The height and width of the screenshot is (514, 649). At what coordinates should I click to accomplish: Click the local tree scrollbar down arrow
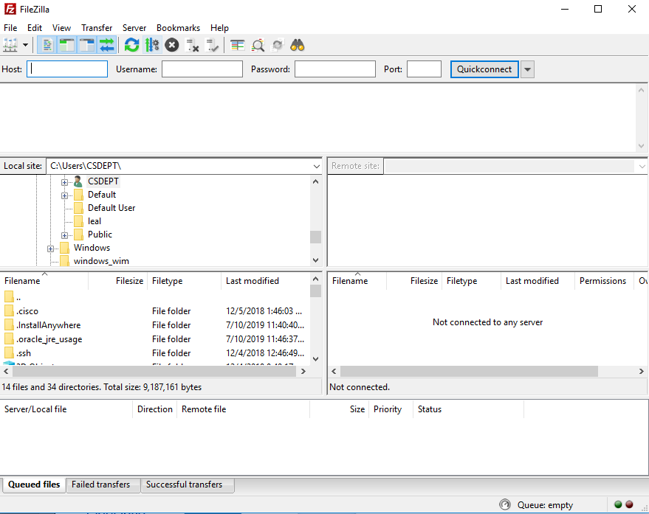point(316,260)
